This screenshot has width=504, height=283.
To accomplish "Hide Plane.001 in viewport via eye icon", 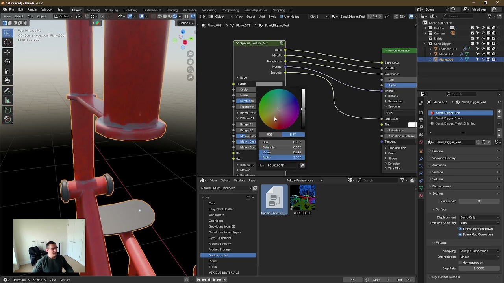I will coord(483,54).
